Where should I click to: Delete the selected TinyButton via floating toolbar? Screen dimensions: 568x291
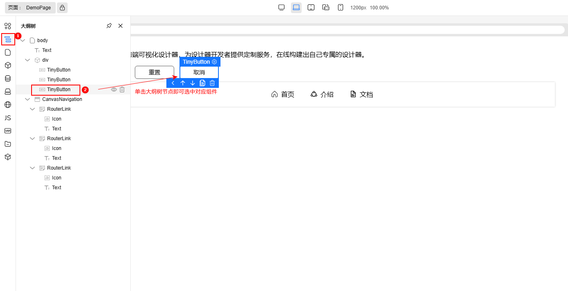tap(212, 83)
